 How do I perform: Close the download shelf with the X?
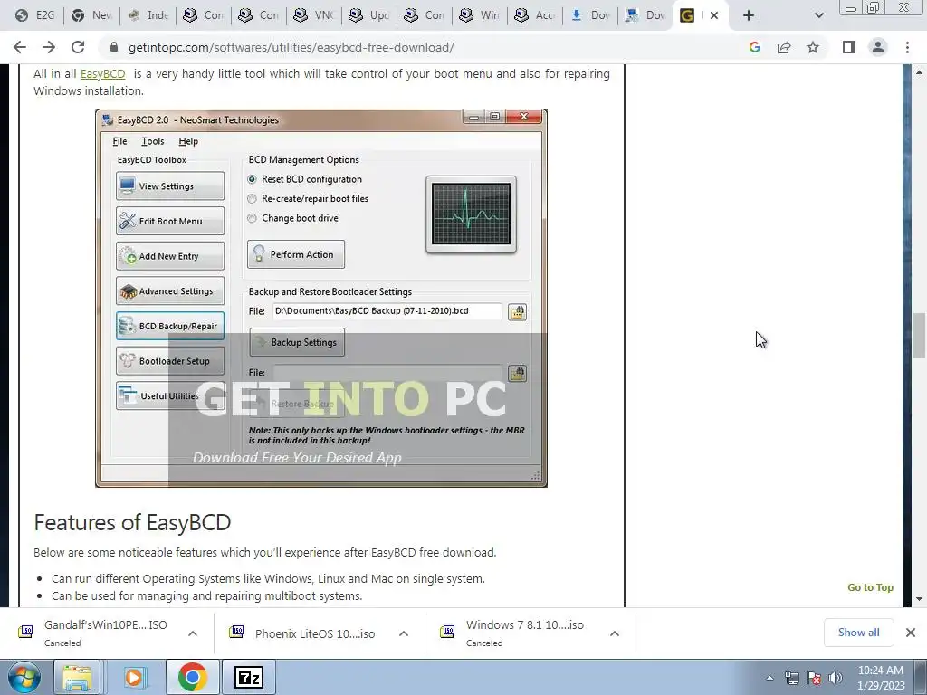pos(911,633)
